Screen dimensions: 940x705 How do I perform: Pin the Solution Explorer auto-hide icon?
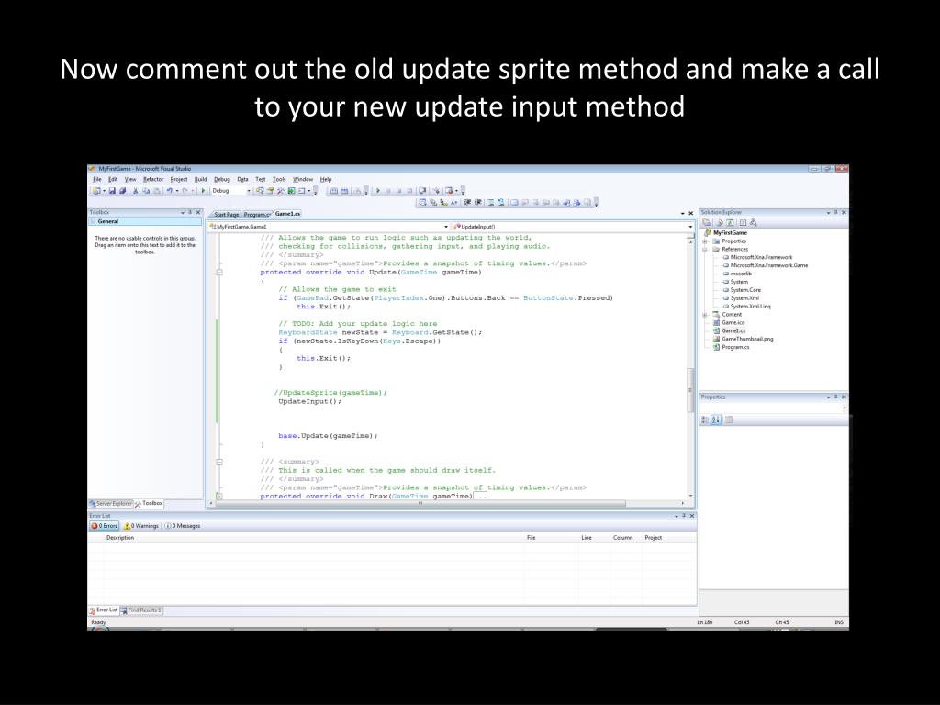click(835, 212)
